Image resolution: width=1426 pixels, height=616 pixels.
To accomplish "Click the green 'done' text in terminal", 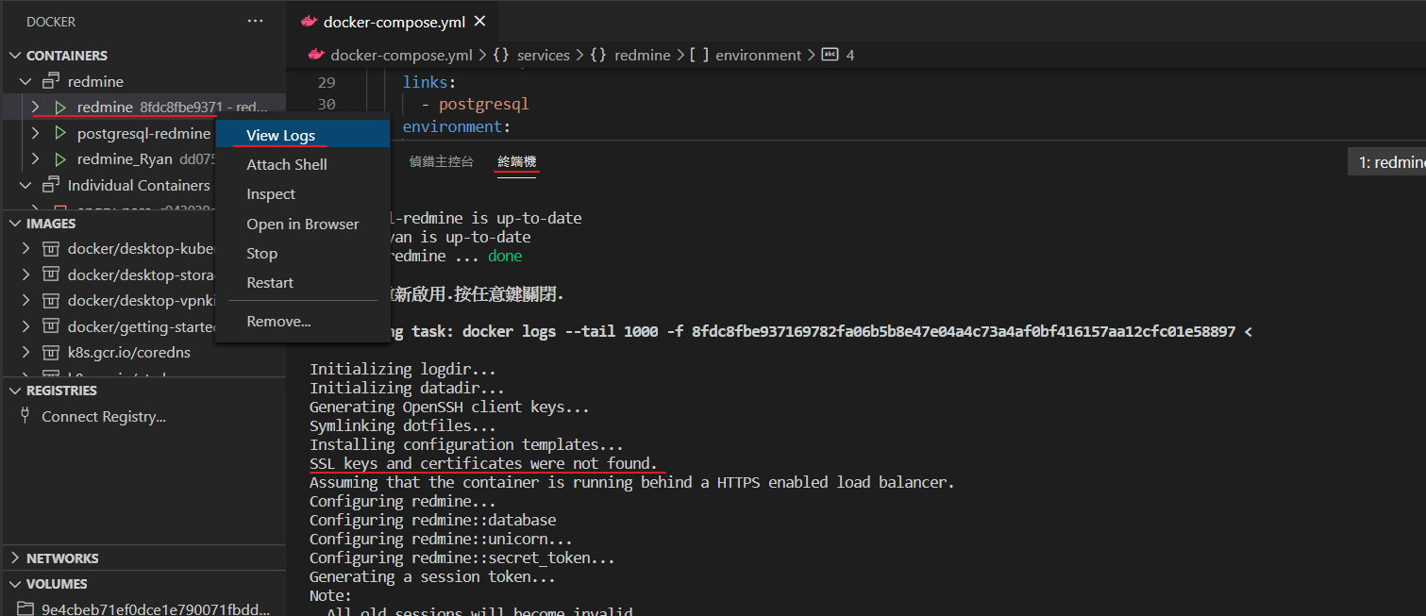I will [x=505, y=256].
